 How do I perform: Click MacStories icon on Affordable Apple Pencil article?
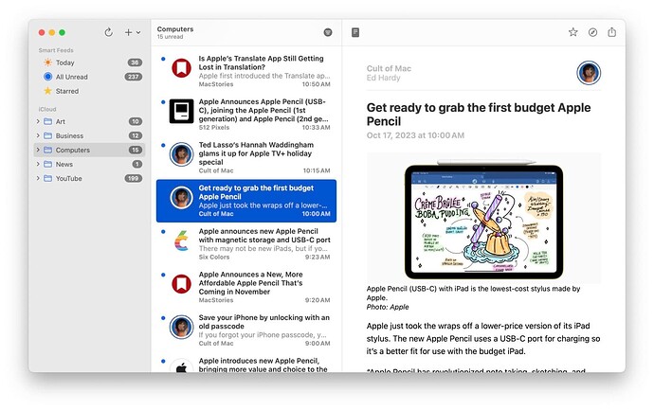point(181,284)
